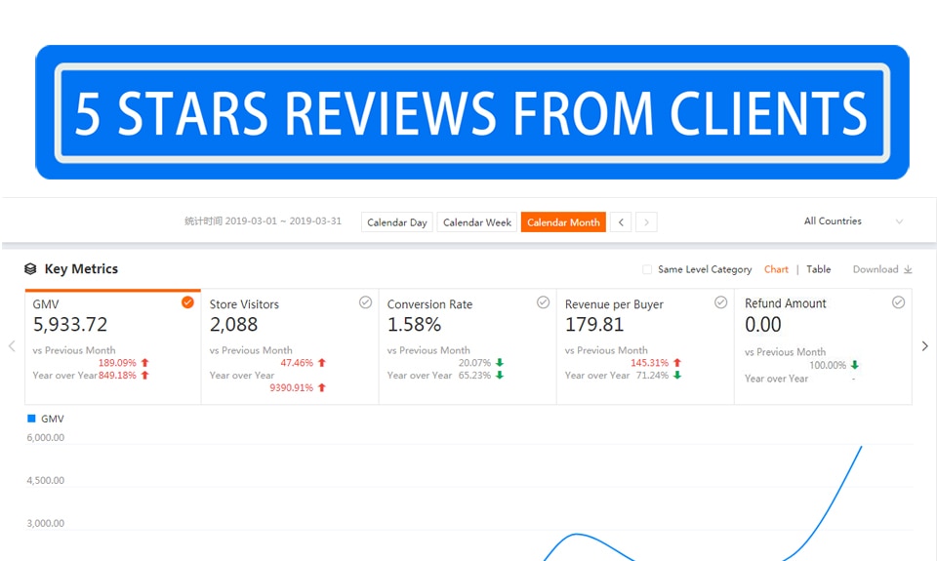
Task: Go to next month with right chevron
Action: click(x=646, y=222)
